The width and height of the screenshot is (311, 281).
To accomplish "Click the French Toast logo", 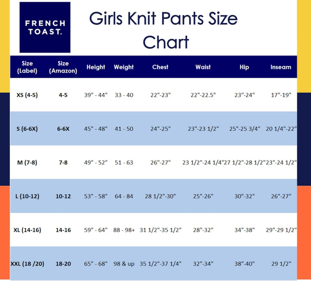I will tap(45, 27).
